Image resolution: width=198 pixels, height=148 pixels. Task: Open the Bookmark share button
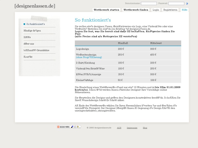pyautogui.click(x=69, y=127)
